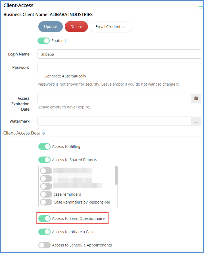Click the shared reports list scrollbar

tap(116, 176)
